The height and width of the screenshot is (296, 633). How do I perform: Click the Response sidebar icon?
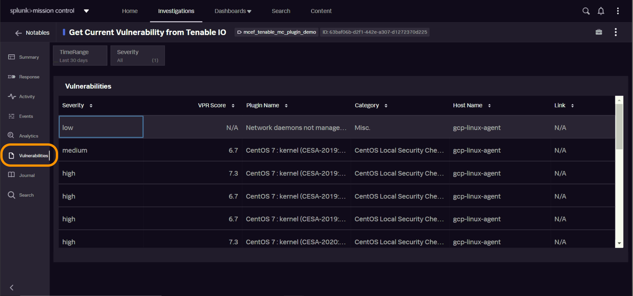click(11, 77)
